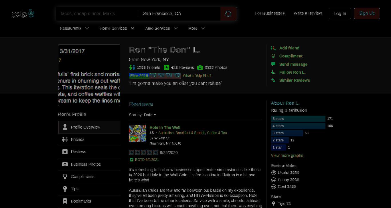Expand the Auto Services dropdown menu
This screenshot has height=208, width=391.
pos(161,28)
